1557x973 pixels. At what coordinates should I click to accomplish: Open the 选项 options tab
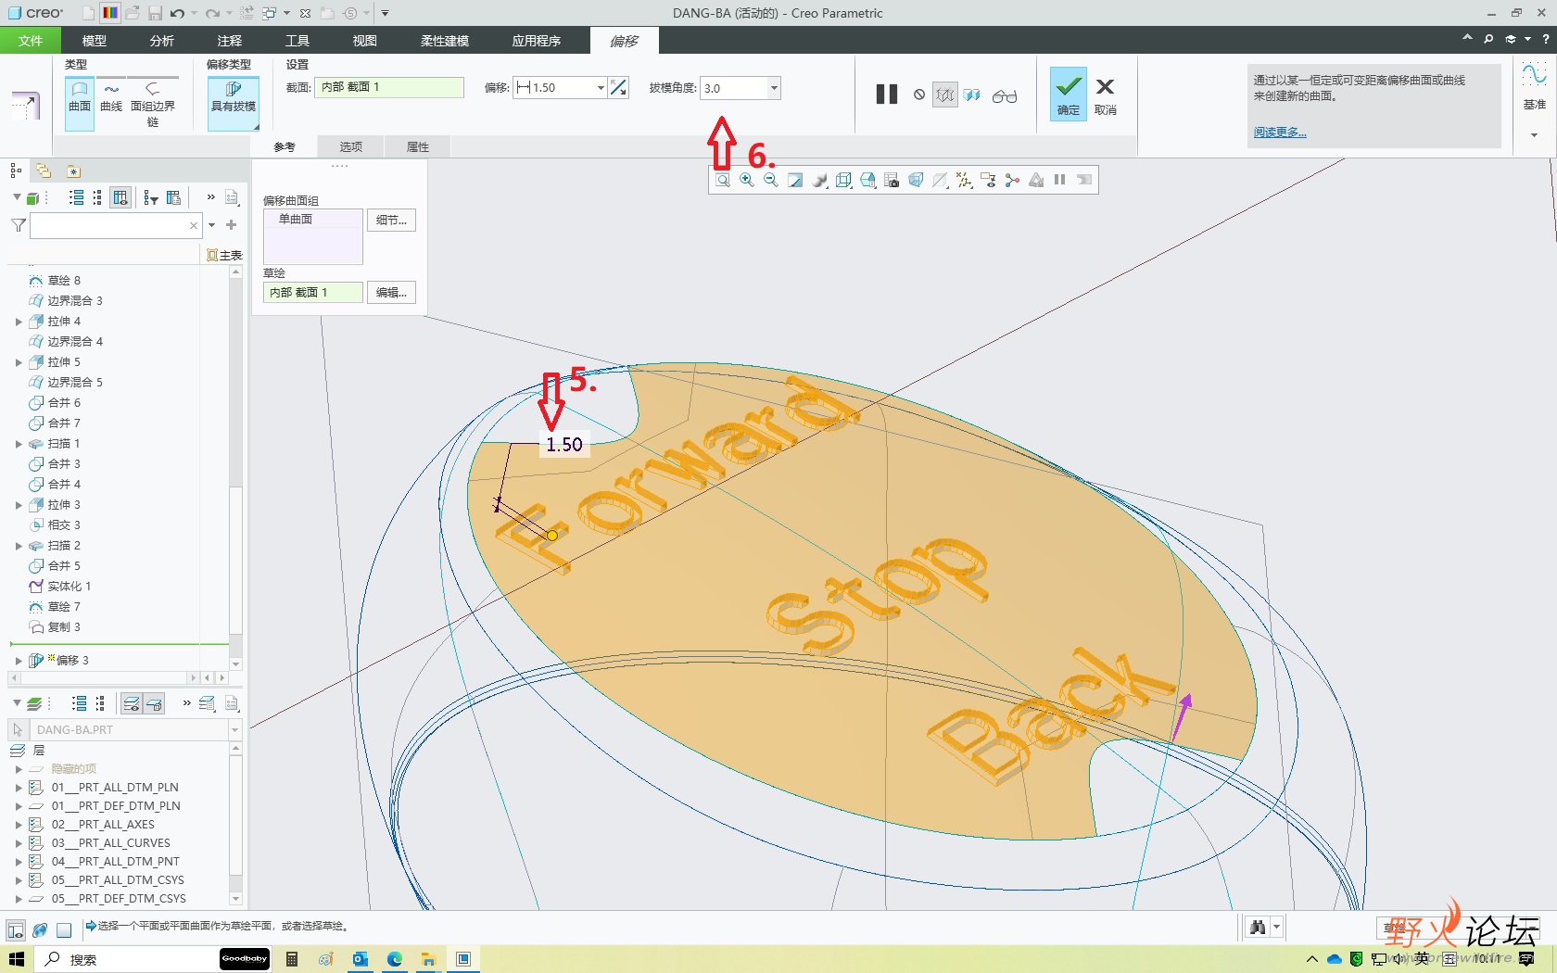tap(350, 146)
